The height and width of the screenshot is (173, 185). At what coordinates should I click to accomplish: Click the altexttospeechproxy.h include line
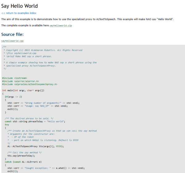pos(30,84)
